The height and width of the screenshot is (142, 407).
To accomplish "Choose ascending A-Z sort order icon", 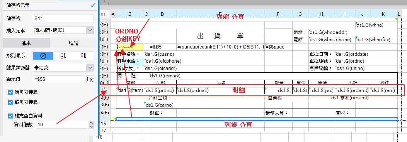I will [63, 56].
